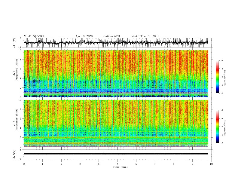Image resolution: width=238 pixels, height=184 pixels.
Task: Click the "ch.2 Frequency (kHz)" axis label
Action: pos(16,120)
